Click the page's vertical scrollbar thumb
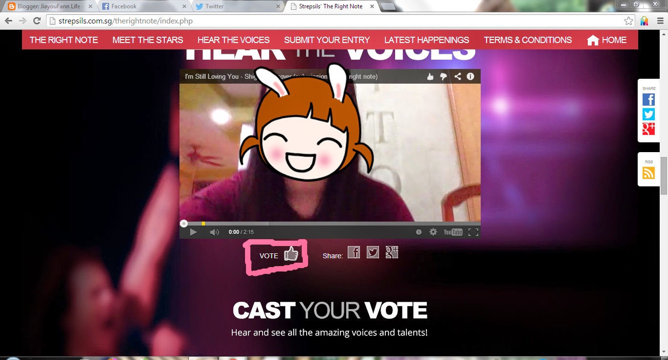The image size is (668, 360). point(664,176)
